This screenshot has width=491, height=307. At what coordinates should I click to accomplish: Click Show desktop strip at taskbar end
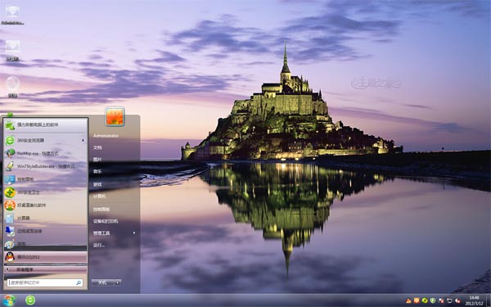point(488,300)
